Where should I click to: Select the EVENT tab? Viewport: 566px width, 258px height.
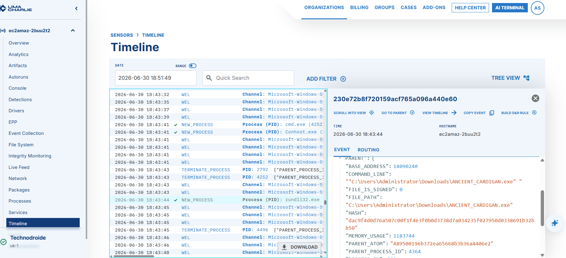click(342, 150)
